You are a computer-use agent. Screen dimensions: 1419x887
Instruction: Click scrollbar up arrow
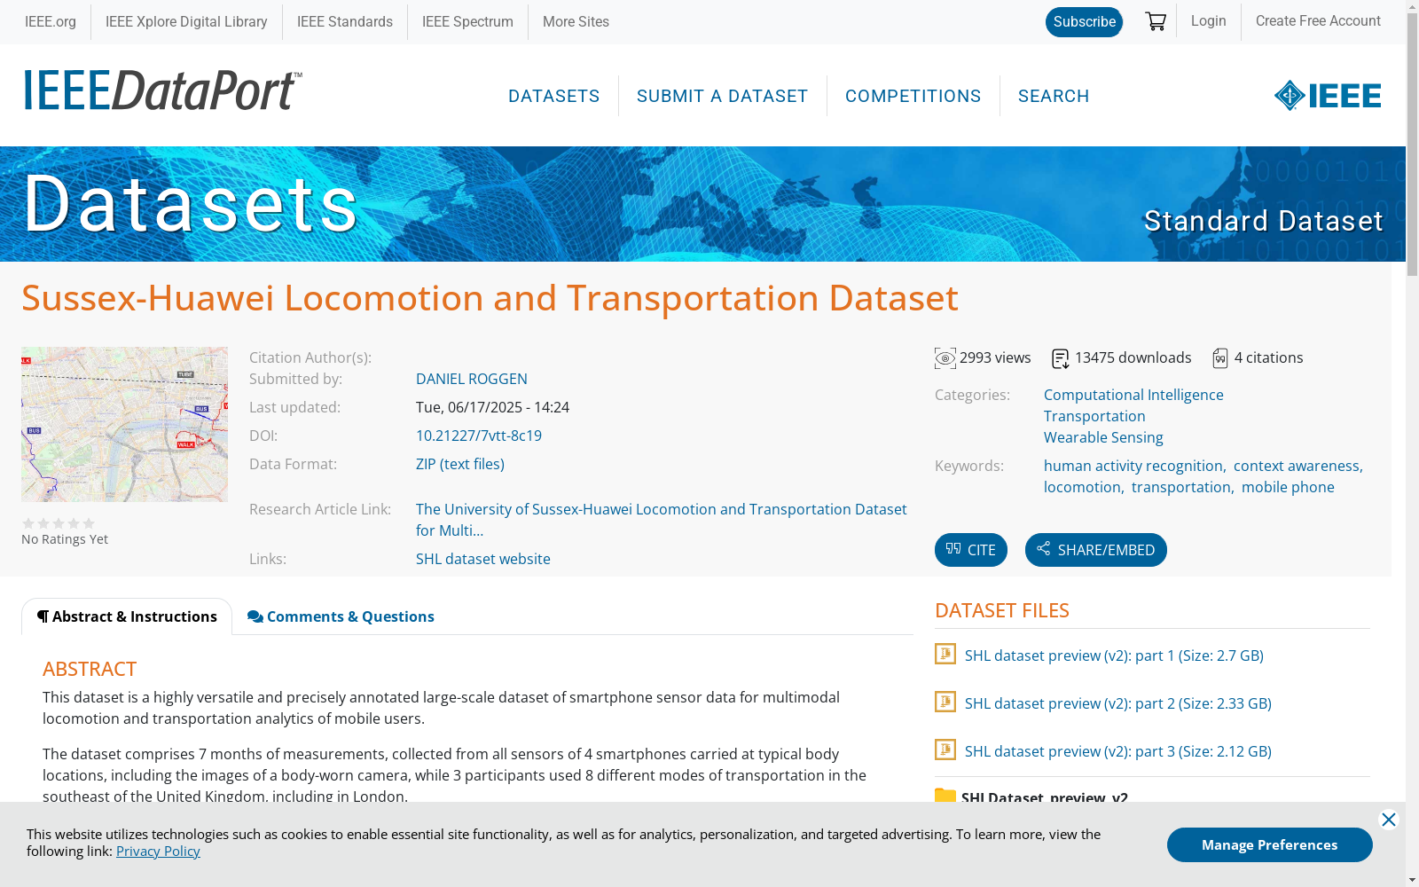(x=1412, y=7)
